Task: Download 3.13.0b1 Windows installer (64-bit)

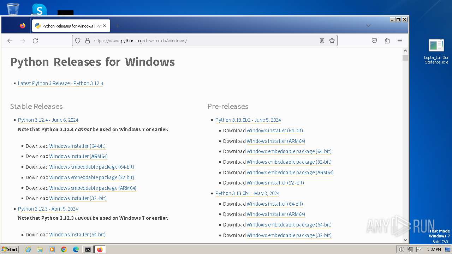Action: [275, 204]
